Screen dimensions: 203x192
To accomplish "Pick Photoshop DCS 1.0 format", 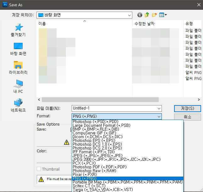I will (x=128, y=144).
